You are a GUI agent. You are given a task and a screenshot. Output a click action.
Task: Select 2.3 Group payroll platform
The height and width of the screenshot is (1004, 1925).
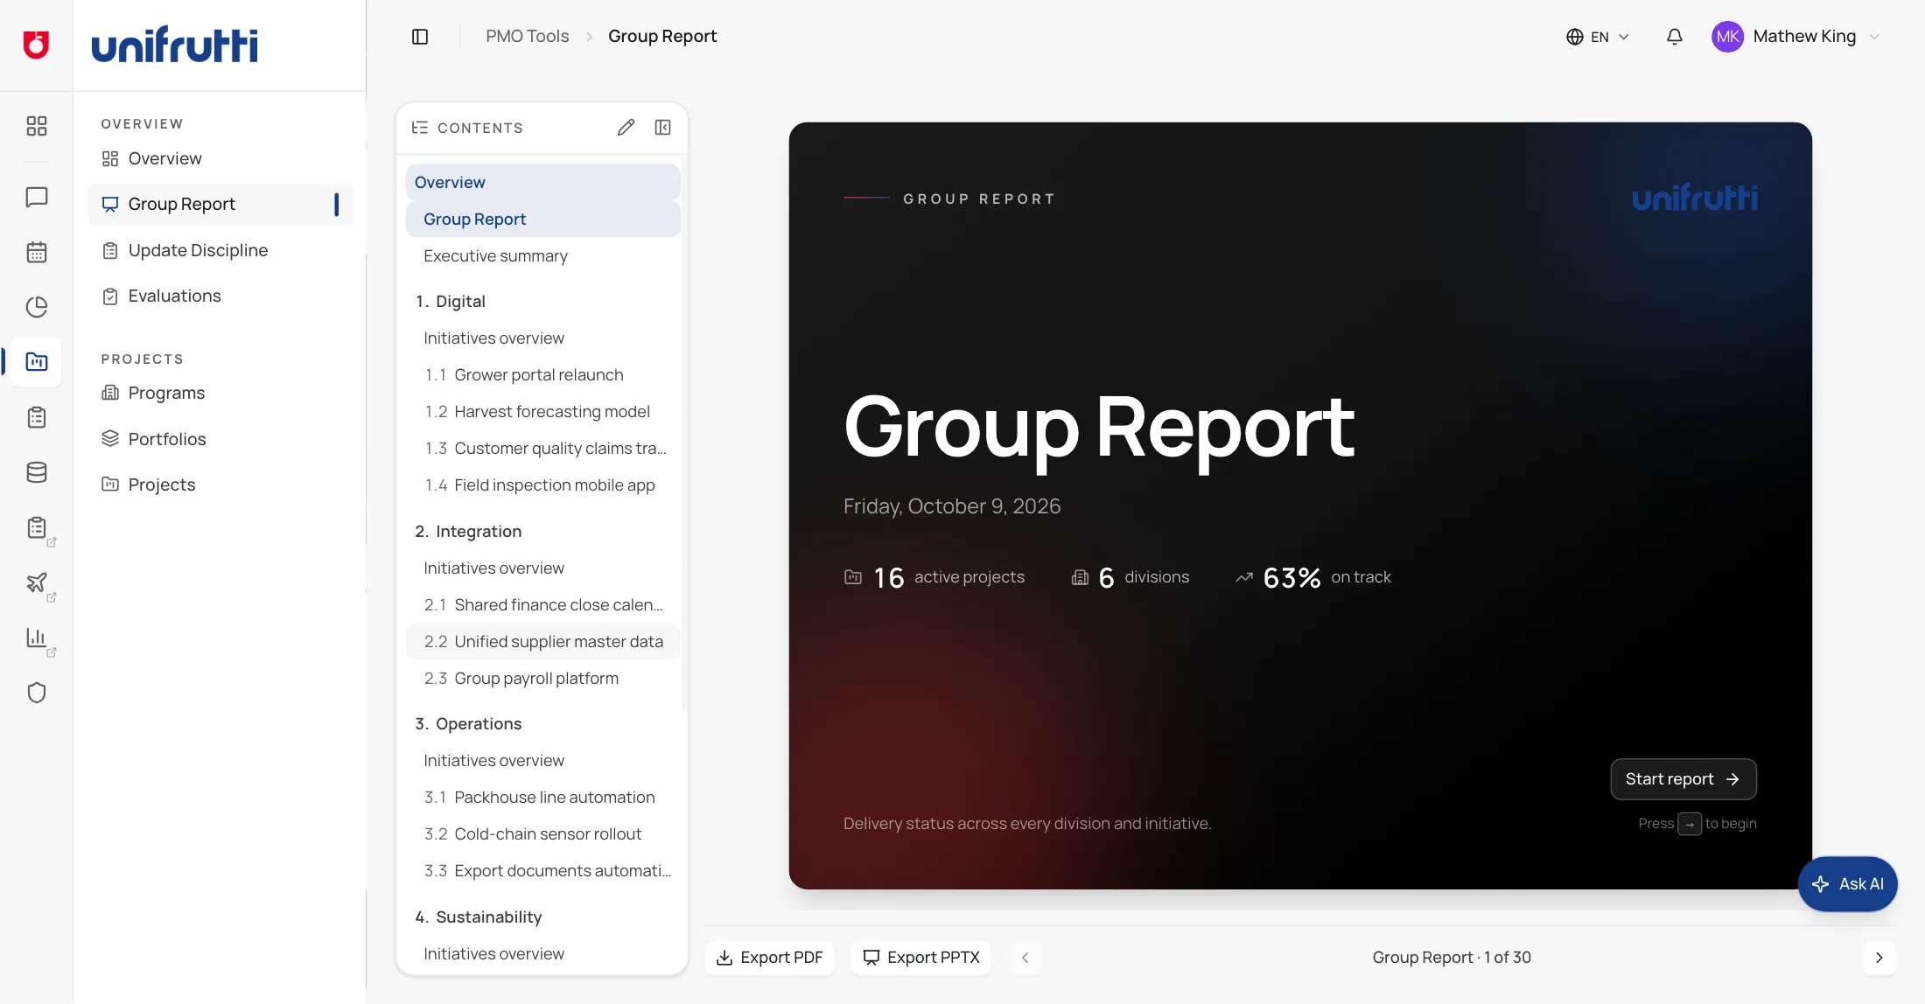(542, 678)
